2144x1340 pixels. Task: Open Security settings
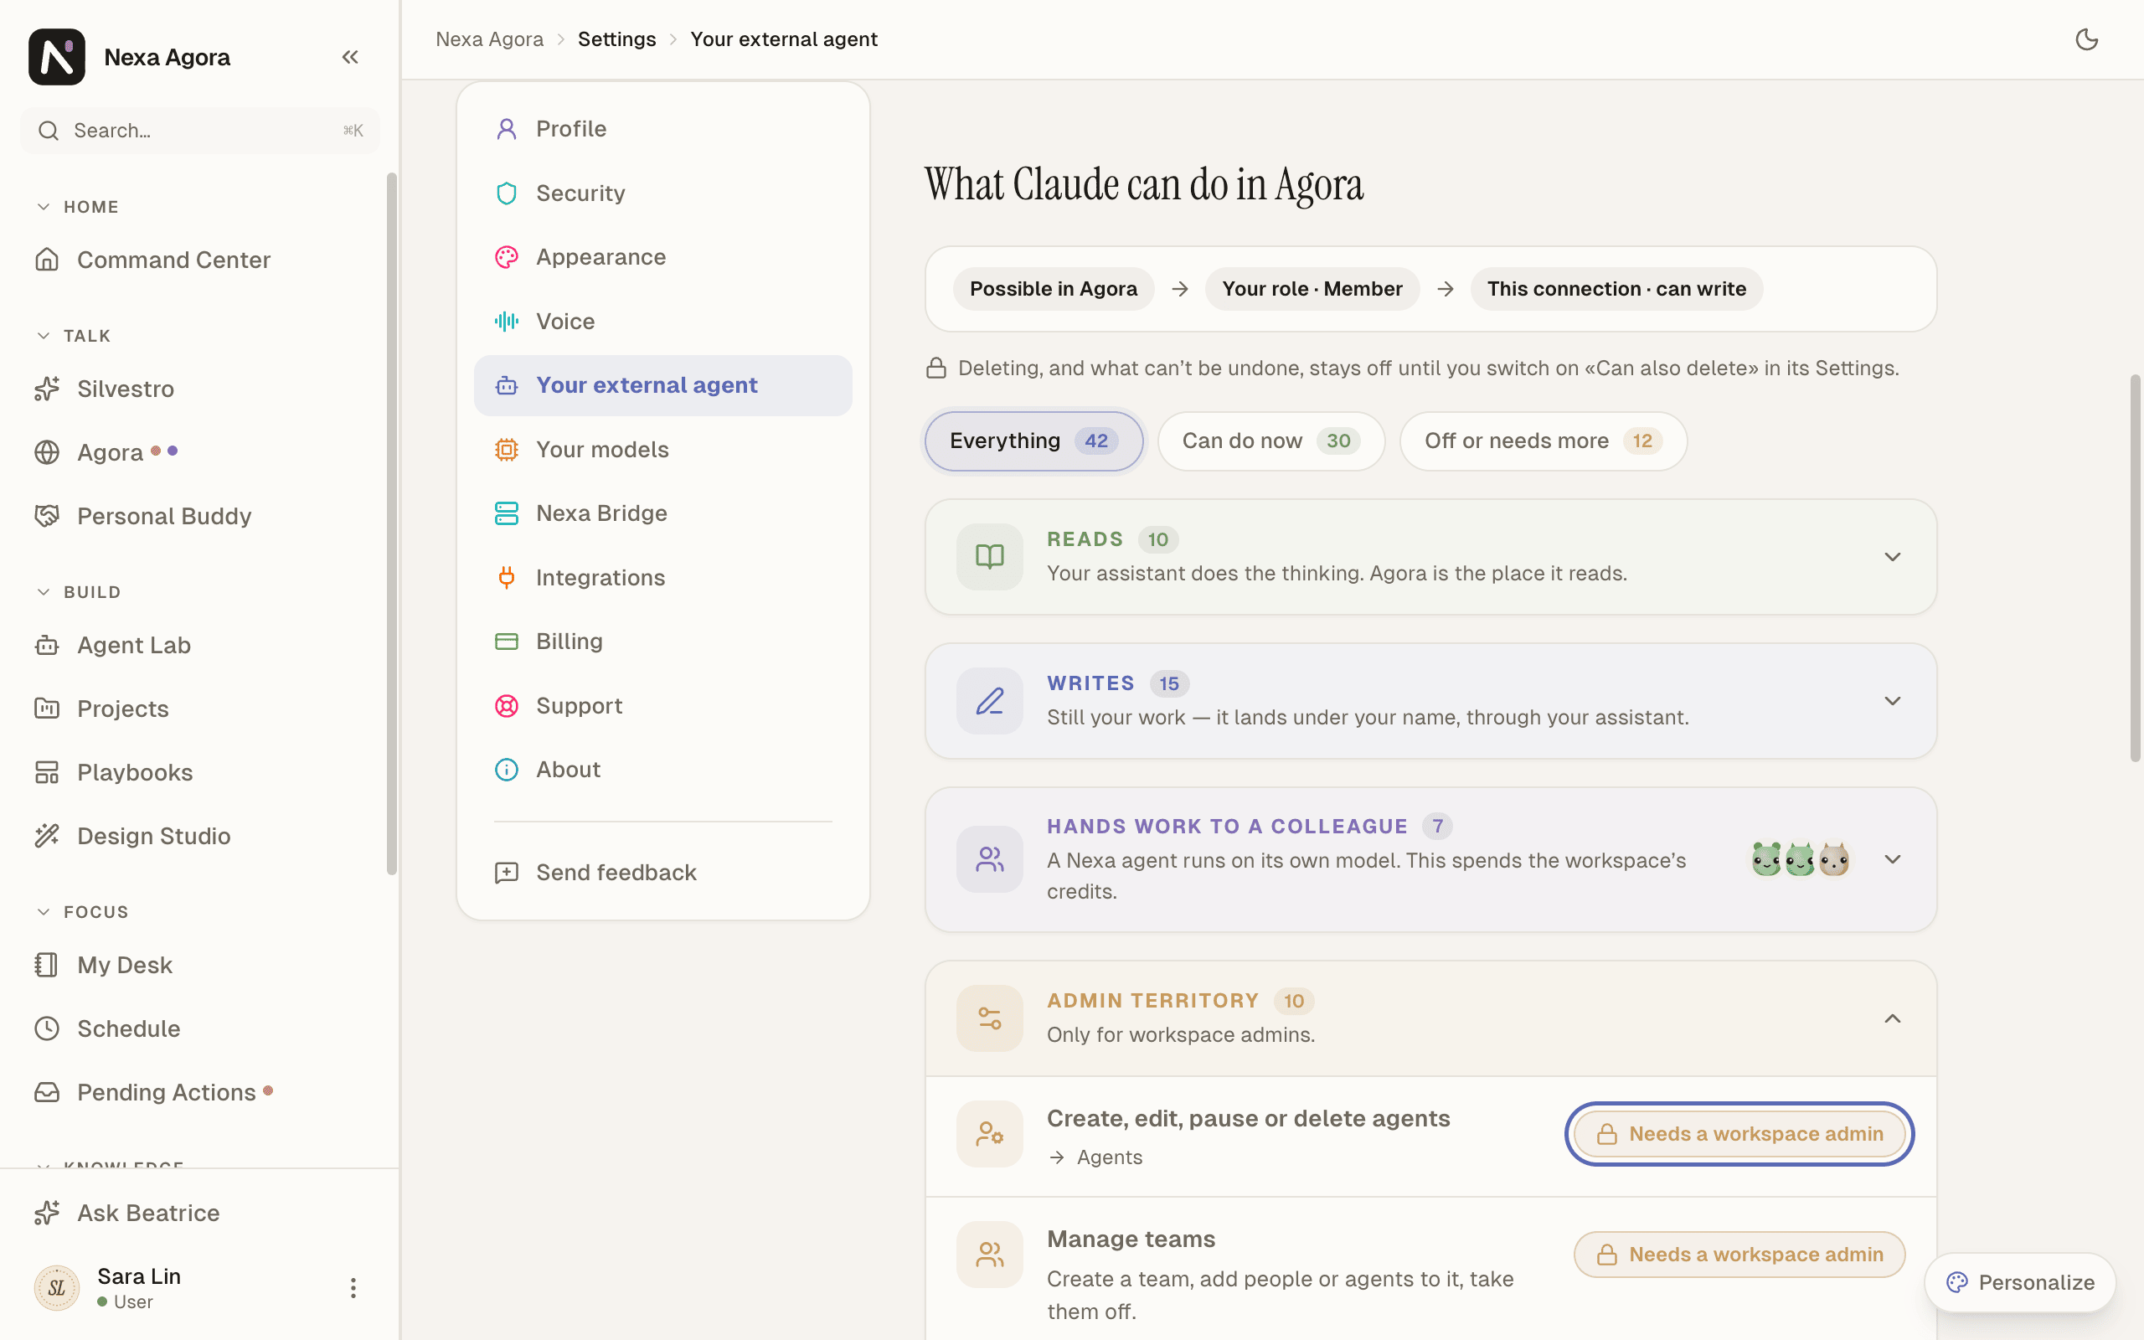[x=662, y=193]
